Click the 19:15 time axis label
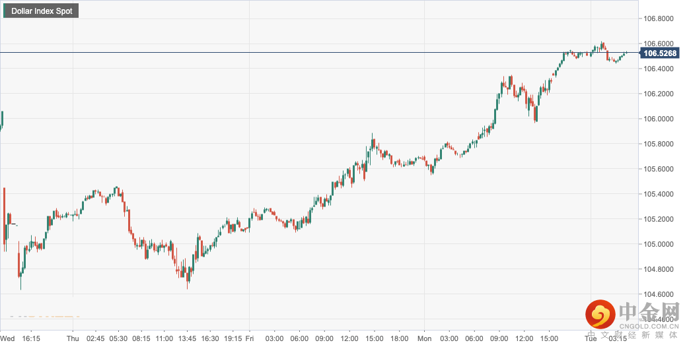 (x=233, y=338)
